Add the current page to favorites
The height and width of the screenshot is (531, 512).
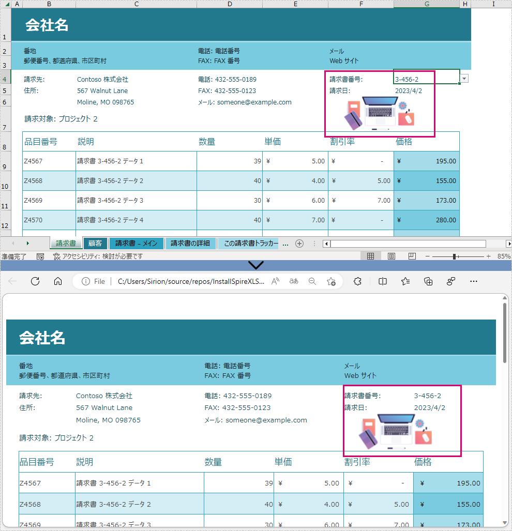(x=330, y=281)
